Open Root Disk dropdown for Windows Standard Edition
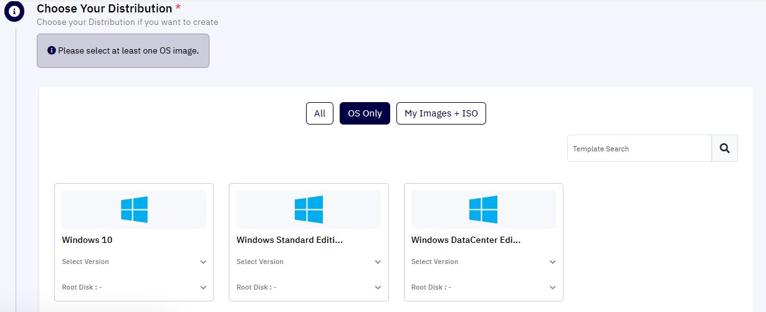 pyautogui.click(x=309, y=287)
